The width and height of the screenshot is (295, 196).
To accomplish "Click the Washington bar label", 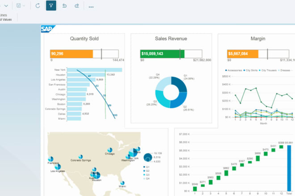I will (59, 99).
